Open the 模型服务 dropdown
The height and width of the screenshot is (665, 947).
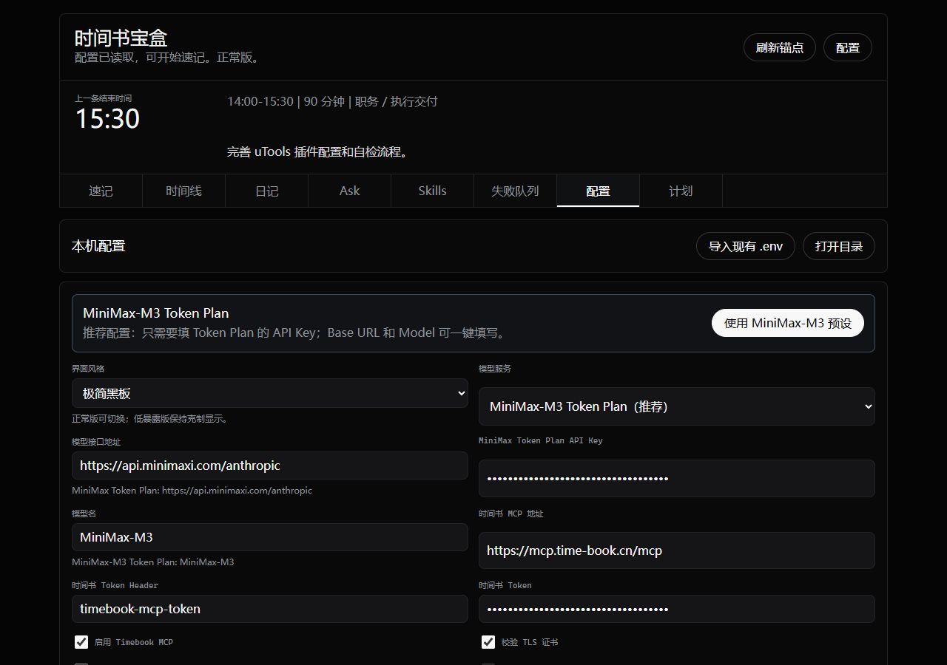point(677,406)
